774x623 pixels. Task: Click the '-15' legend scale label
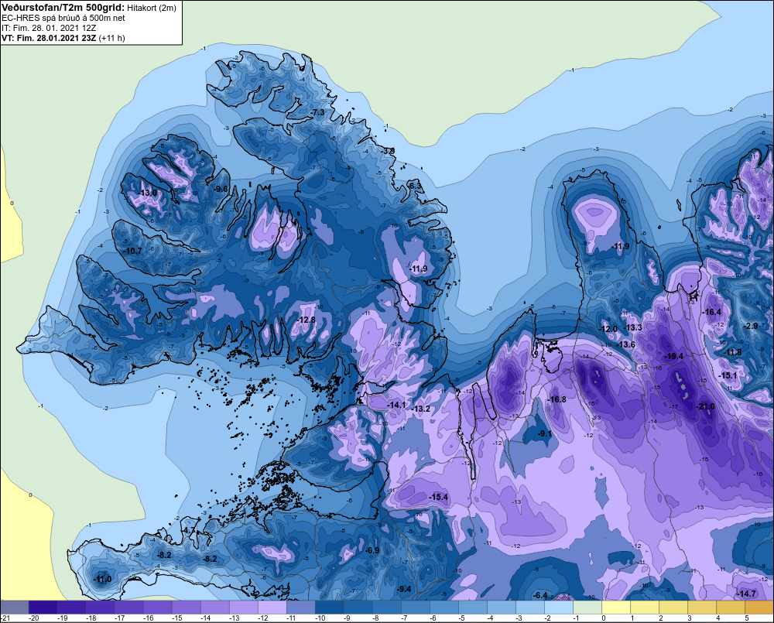[176, 618]
